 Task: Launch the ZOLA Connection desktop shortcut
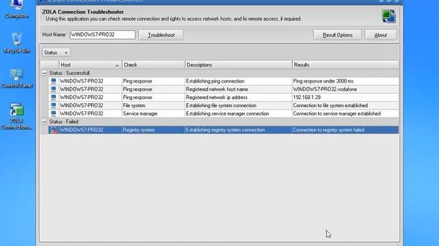(x=16, y=116)
